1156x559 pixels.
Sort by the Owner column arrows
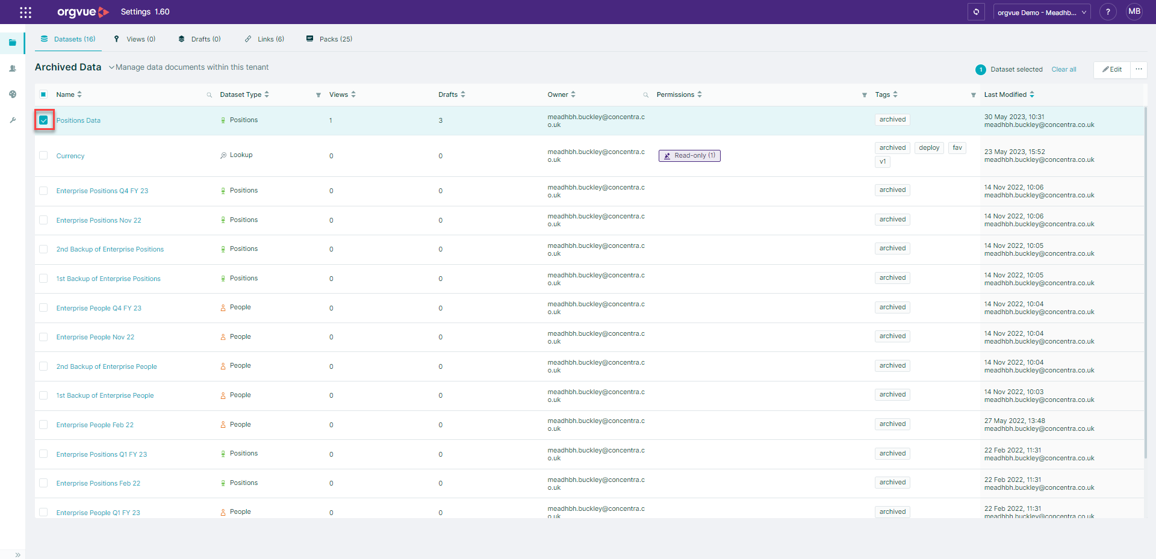point(573,94)
